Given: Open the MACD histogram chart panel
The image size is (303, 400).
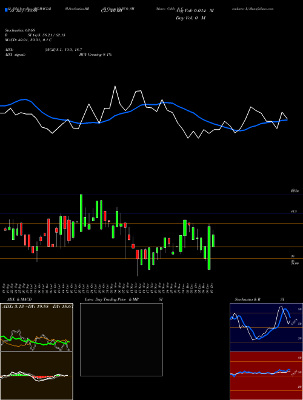Looking at the screenshot, I should tap(36, 376).
